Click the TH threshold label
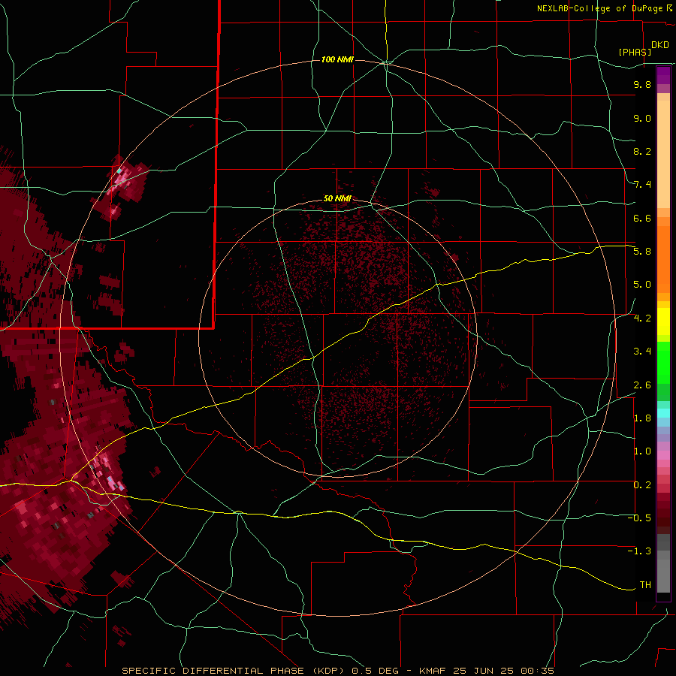The height and width of the screenshot is (676, 676). pyautogui.click(x=645, y=584)
